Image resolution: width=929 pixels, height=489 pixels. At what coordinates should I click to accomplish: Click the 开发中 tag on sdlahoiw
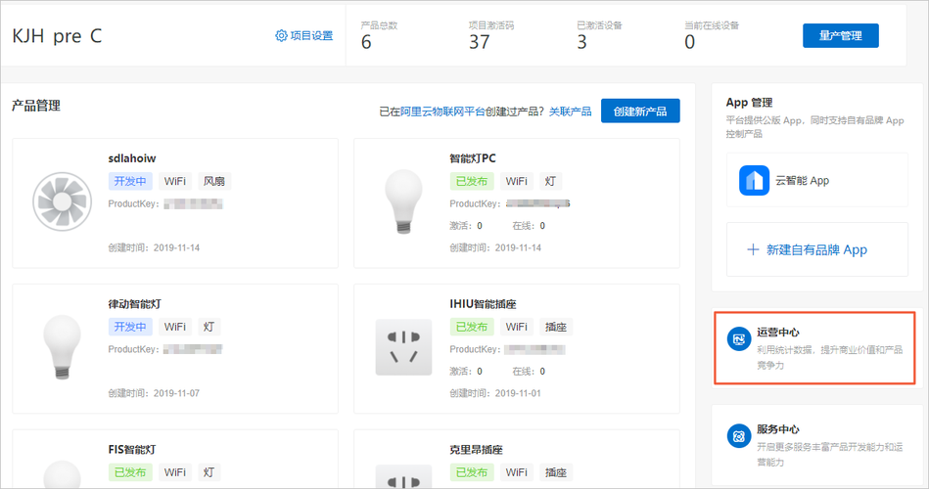(130, 181)
